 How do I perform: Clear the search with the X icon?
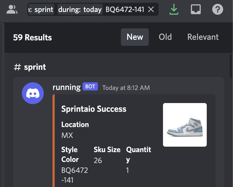pos(151,10)
